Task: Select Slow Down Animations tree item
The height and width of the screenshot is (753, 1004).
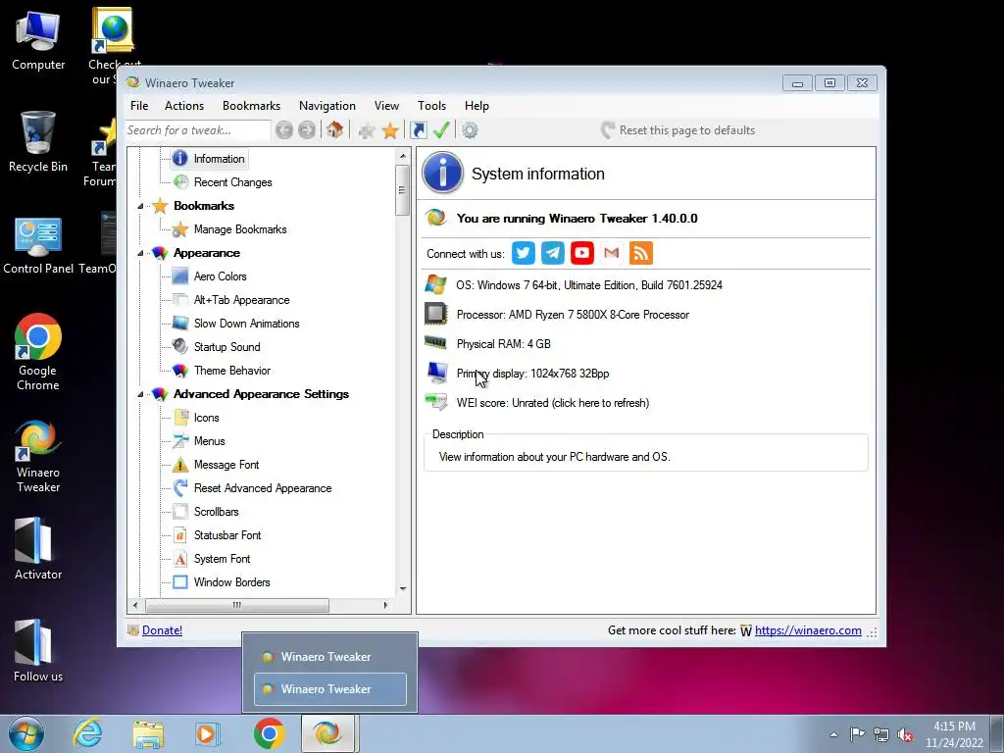Action: click(x=246, y=324)
